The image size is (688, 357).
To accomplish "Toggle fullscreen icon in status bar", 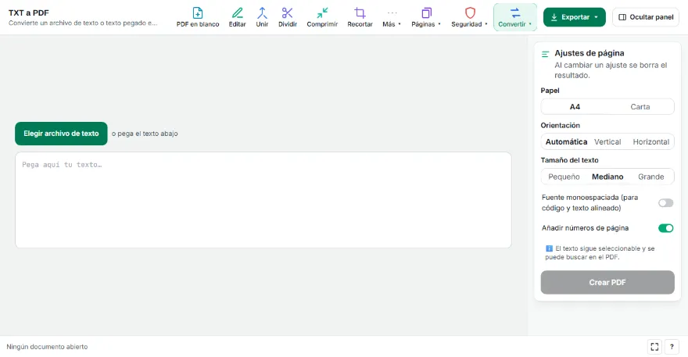I will (654, 347).
